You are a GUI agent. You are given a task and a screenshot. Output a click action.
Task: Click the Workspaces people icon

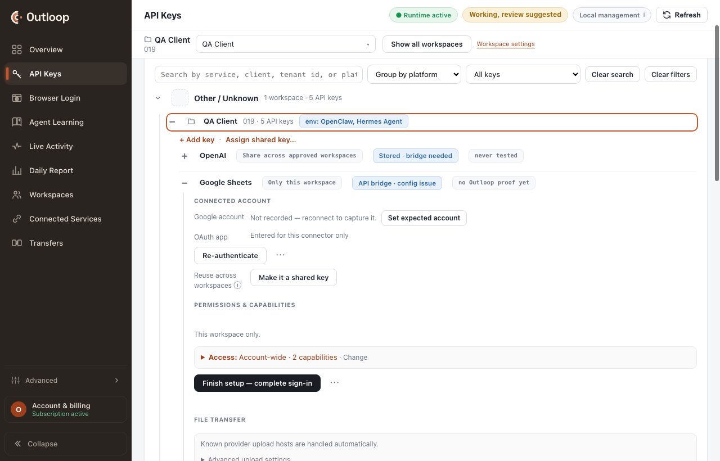coord(17,195)
